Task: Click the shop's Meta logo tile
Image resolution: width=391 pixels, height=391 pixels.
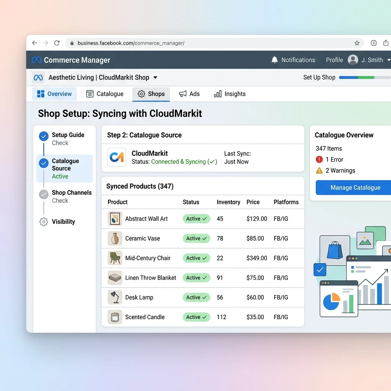Action: 38,78
